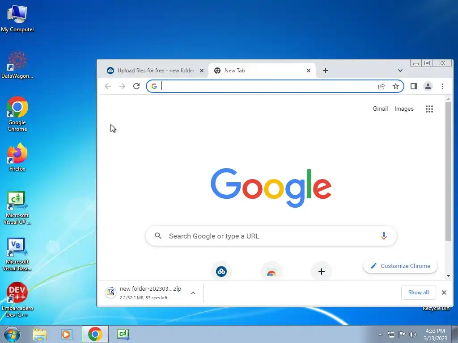Select the Google Chrome desktop shortcut
Screen dimensions: 458x343
[17, 114]
